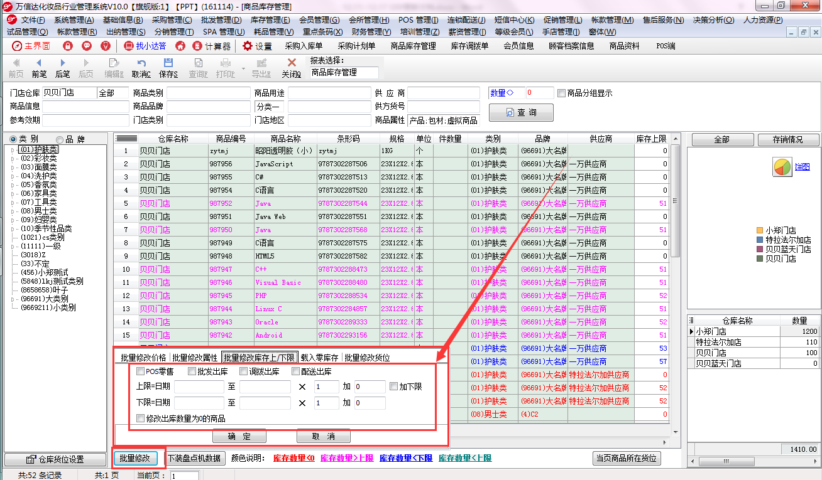The width and height of the screenshot is (822, 480).
Task: Go to previous record 前笔
Action: pos(39,68)
